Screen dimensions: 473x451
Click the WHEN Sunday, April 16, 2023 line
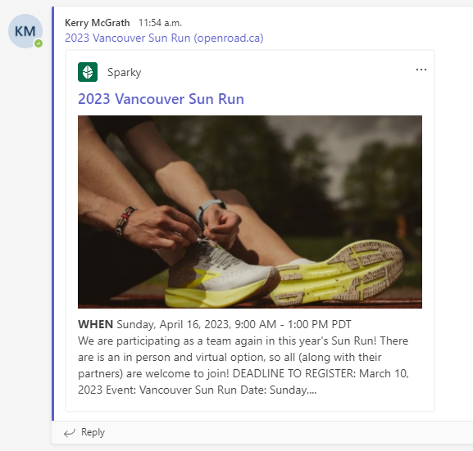click(x=215, y=324)
